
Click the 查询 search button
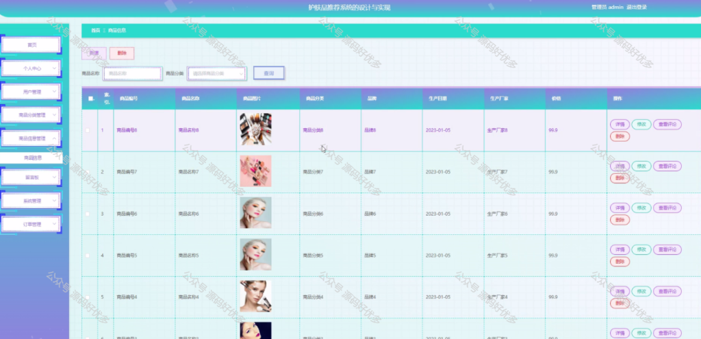point(268,73)
